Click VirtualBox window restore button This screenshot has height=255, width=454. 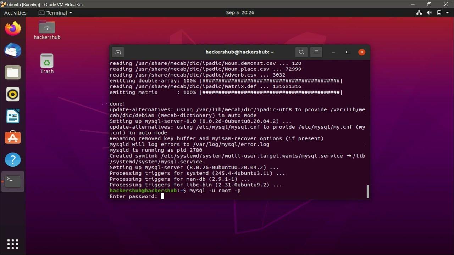click(429, 4)
